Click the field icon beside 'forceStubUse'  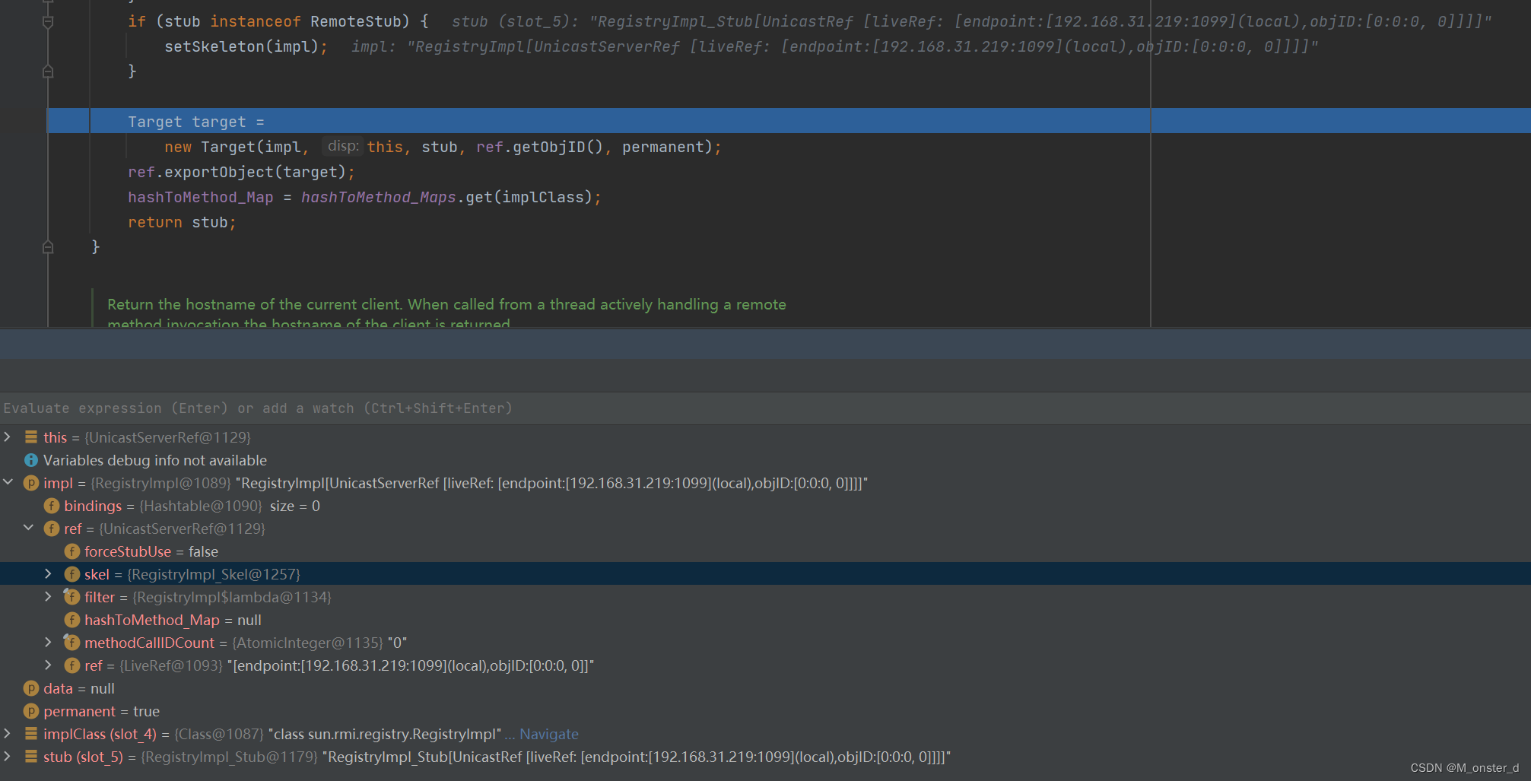click(72, 551)
